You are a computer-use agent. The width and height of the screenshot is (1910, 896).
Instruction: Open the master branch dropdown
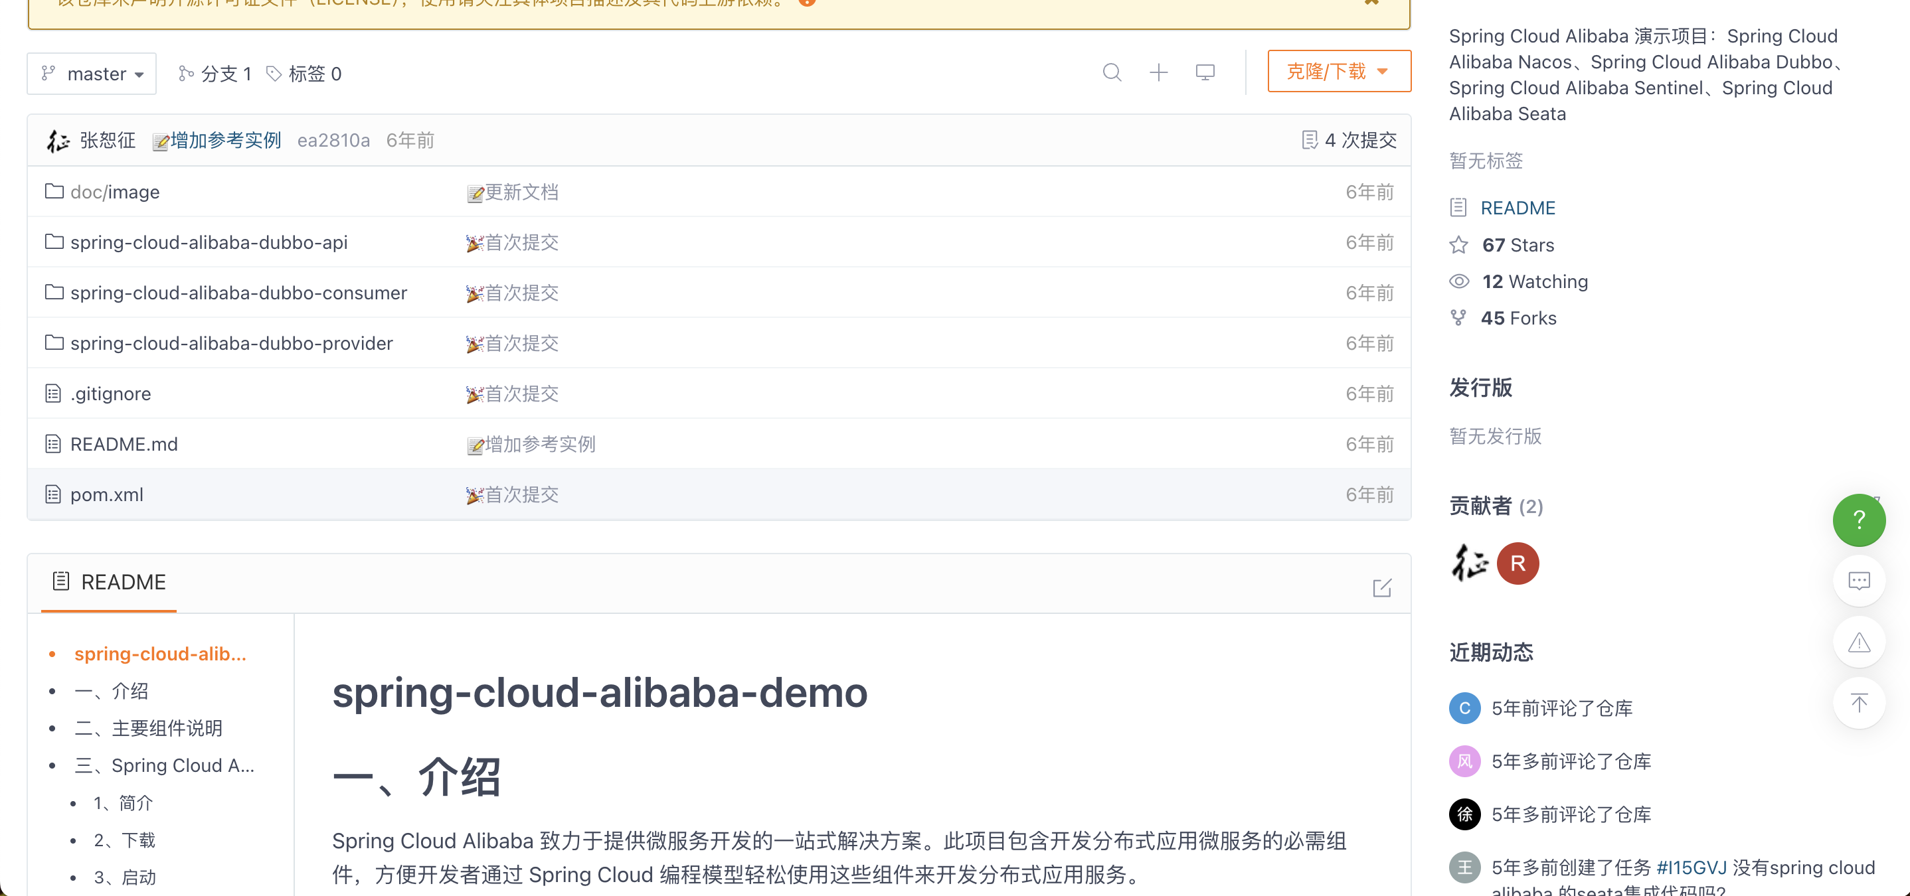click(x=92, y=74)
